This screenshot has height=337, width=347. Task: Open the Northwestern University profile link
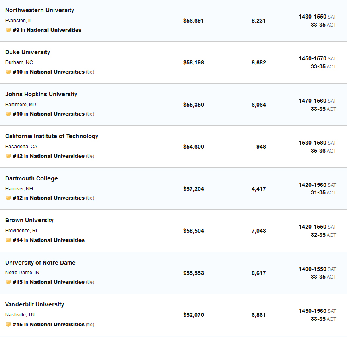[39, 10]
